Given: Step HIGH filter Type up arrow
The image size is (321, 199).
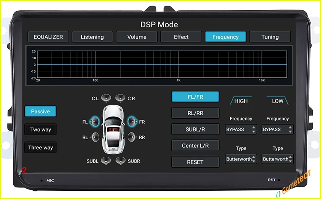Looking at the screenshot, I should [254, 157].
